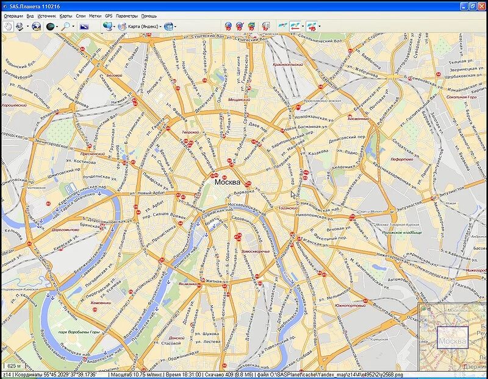Open the Помощь menu

(x=149, y=16)
